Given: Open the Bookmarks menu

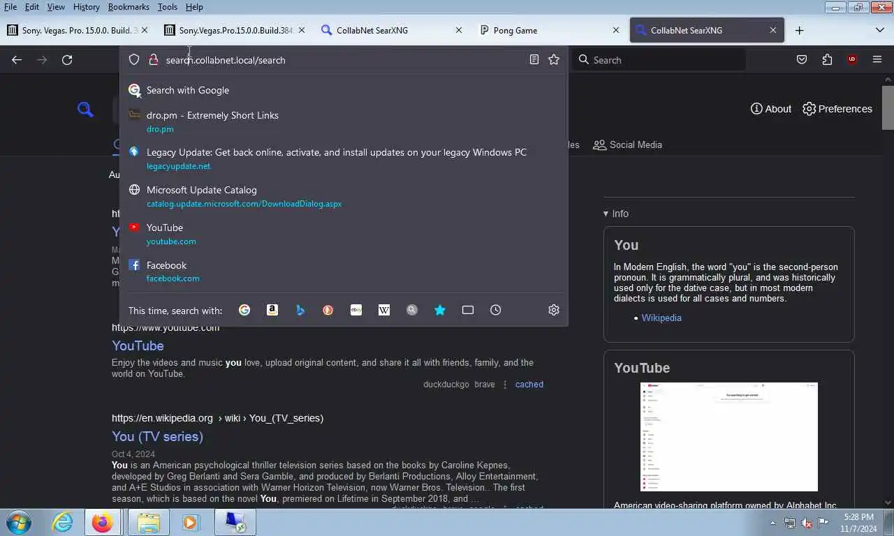Looking at the screenshot, I should click(x=129, y=7).
